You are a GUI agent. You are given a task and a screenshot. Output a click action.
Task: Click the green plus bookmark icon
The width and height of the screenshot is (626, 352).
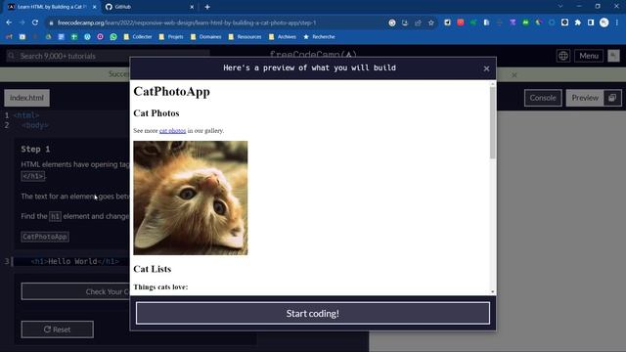pos(74,37)
